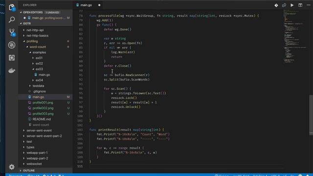The width and height of the screenshot is (313, 176).
Task: Click the func printResult declaration
Action: coord(127,130)
